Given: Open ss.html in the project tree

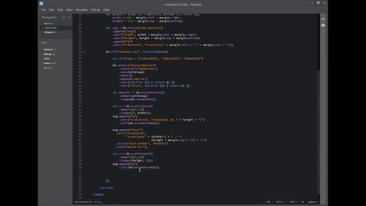Looking at the screenshot, I should pyautogui.click(x=48, y=68).
